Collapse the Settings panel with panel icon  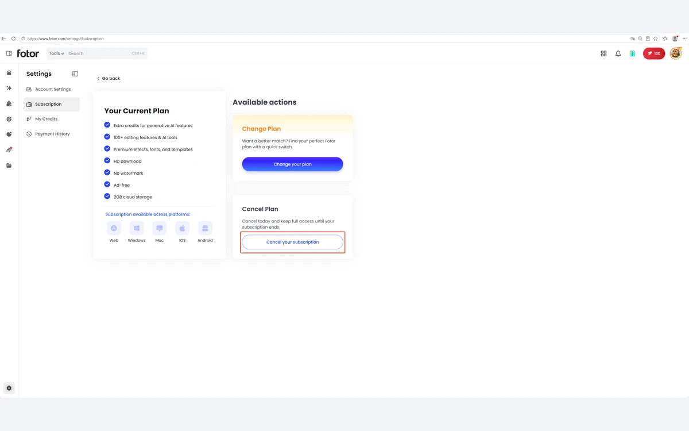coord(75,74)
